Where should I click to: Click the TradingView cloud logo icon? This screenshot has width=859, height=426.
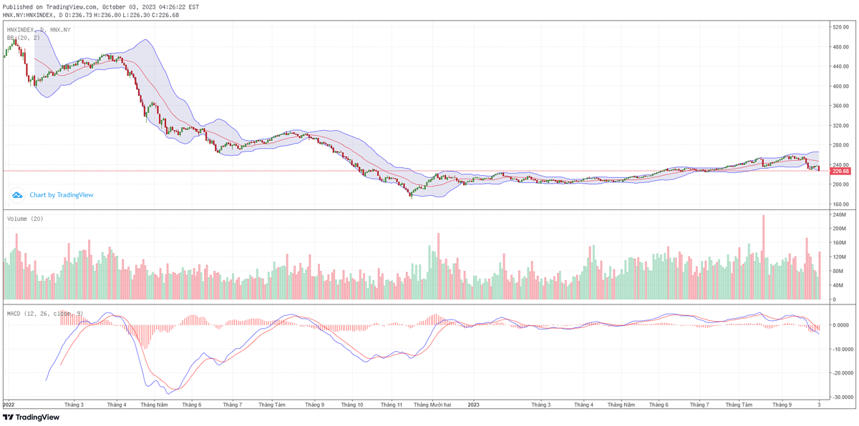click(x=16, y=194)
